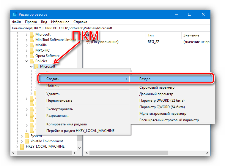This screenshot has height=166, width=225.
Task: Click the tree pane left scroll arrow
Action: point(13,153)
